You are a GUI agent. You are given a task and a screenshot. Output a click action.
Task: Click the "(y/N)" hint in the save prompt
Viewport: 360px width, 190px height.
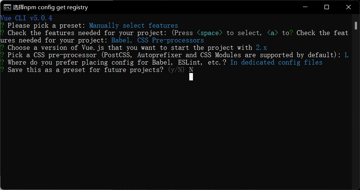click(x=176, y=70)
